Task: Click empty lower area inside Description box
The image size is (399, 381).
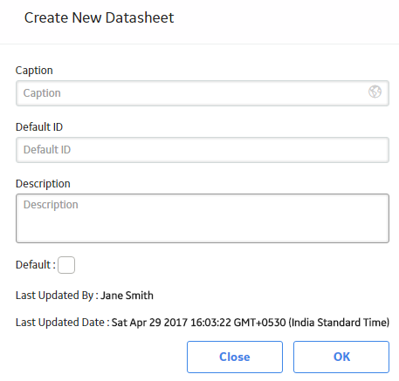Action: click(203, 229)
